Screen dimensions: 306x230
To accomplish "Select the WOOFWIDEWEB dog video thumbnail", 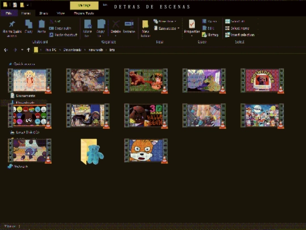I will tap(262, 81).
